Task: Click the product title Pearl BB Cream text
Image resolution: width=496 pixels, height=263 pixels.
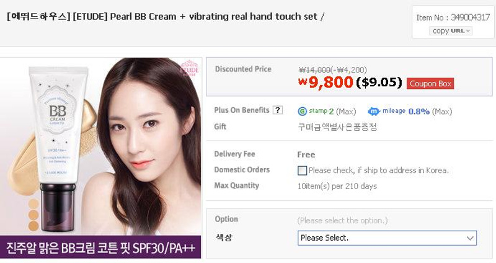Action: click(x=143, y=17)
